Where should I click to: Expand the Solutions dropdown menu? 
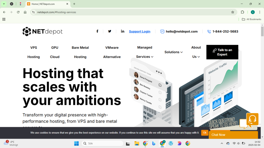pos(174,52)
